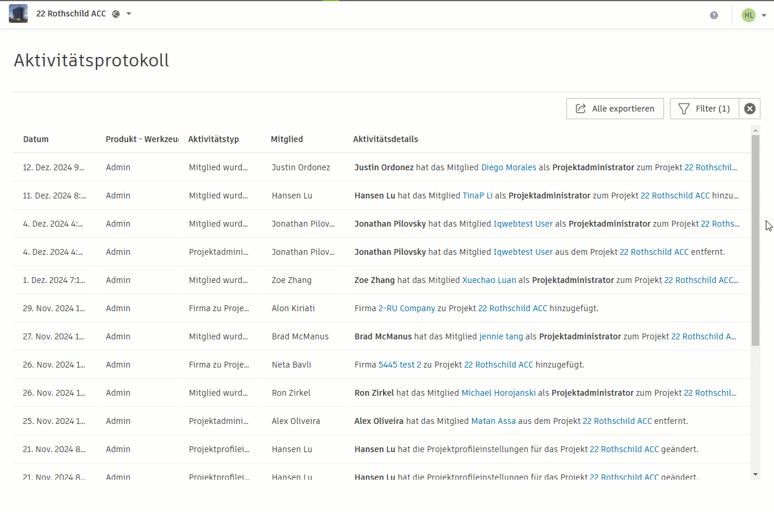Sort by the Datum column header
774x512 pixels.
[x=36, y=139]
